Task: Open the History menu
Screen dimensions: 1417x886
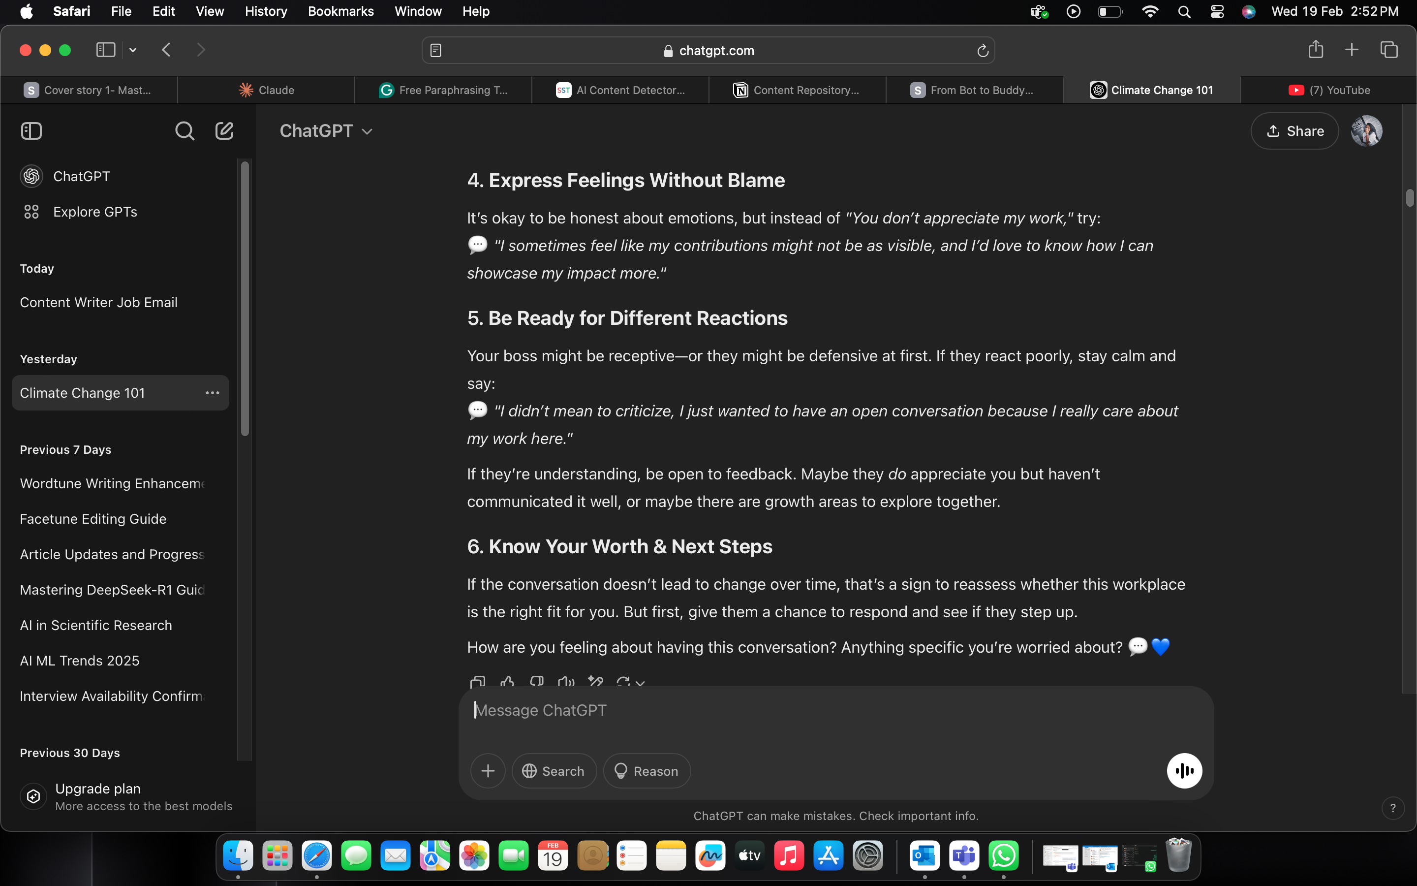Action: (x=266, y=11)
